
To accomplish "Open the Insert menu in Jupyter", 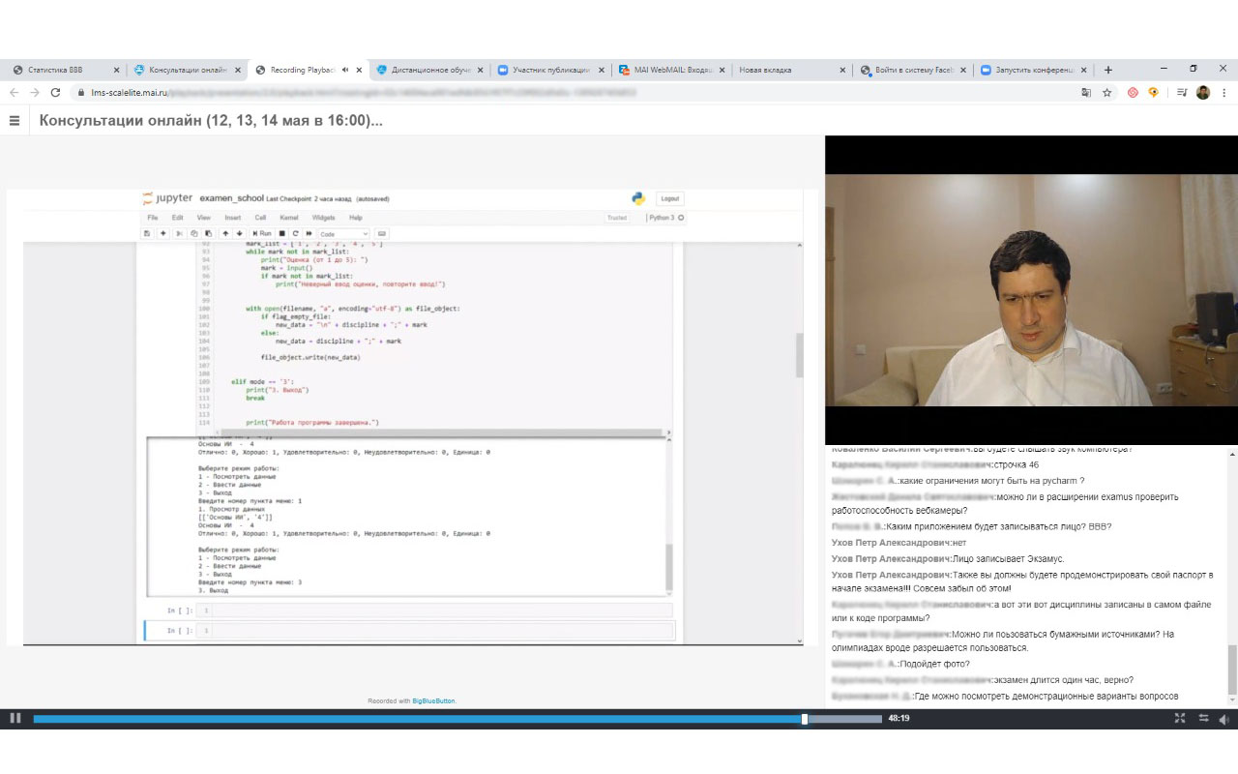I will 233,218.
